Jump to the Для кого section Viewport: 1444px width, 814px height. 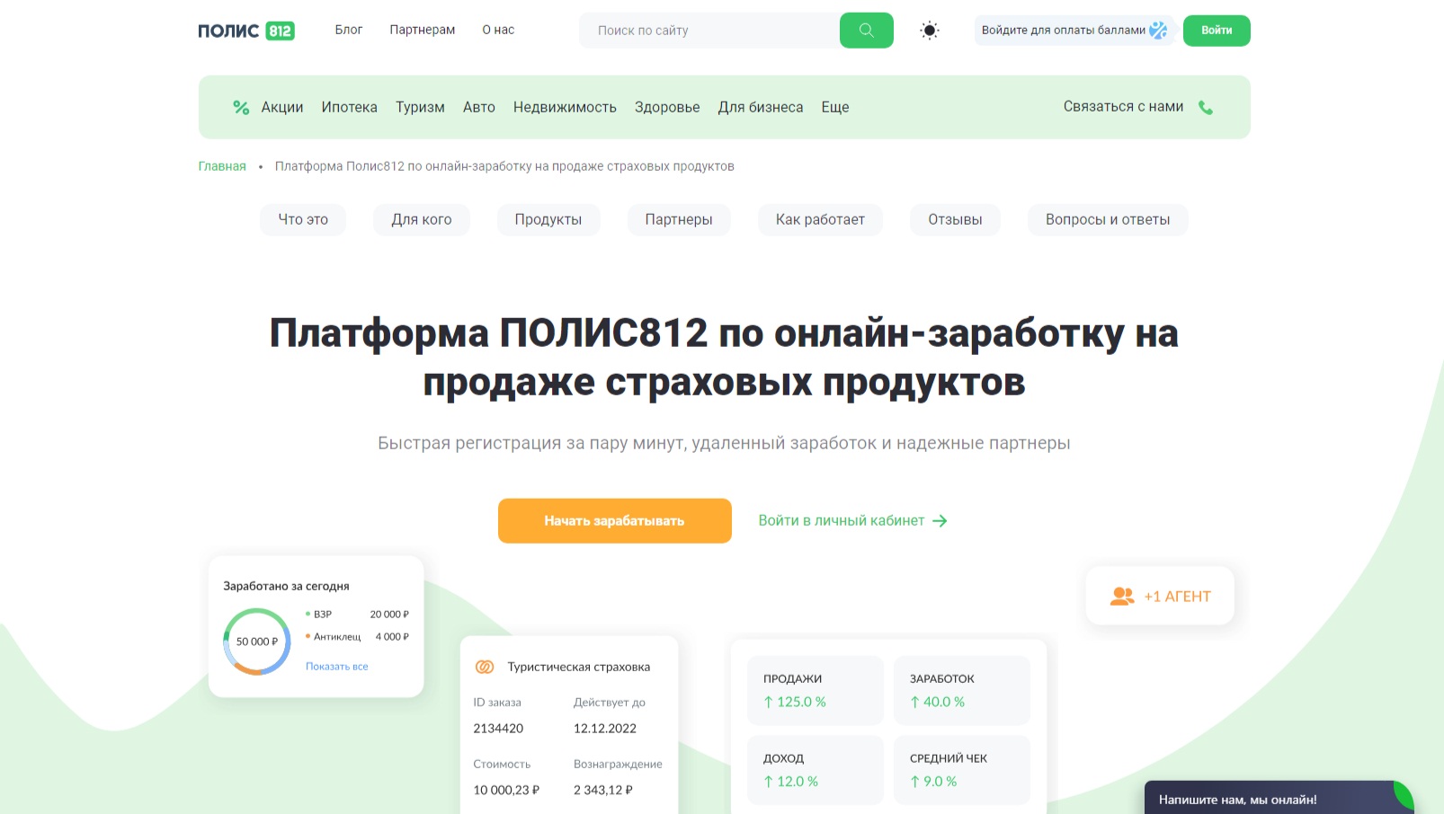[x=422, y=219]
